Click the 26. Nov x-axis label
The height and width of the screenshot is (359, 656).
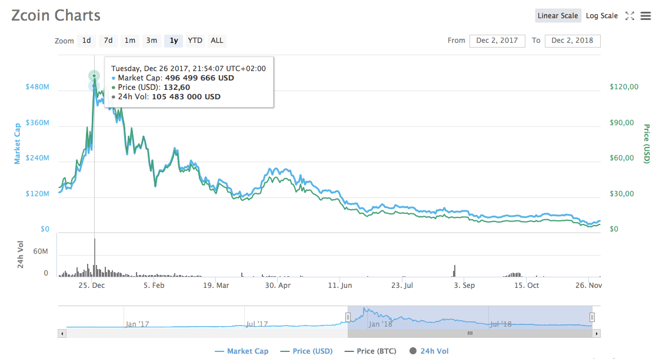click(x=589, y=286)
